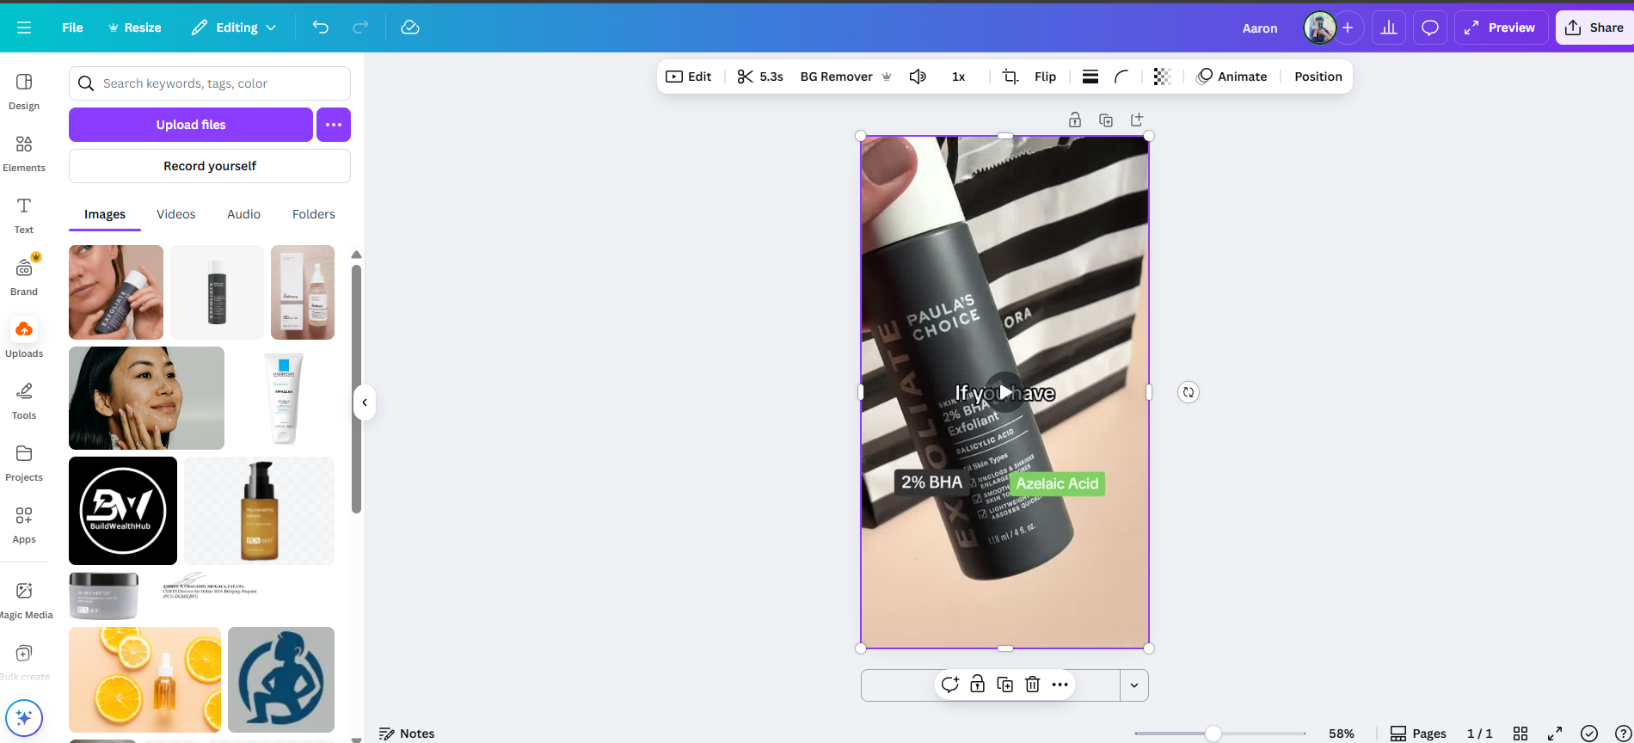Duplicate the page icon above canvas
The image size is (1634, 743).
[1106, 120]
